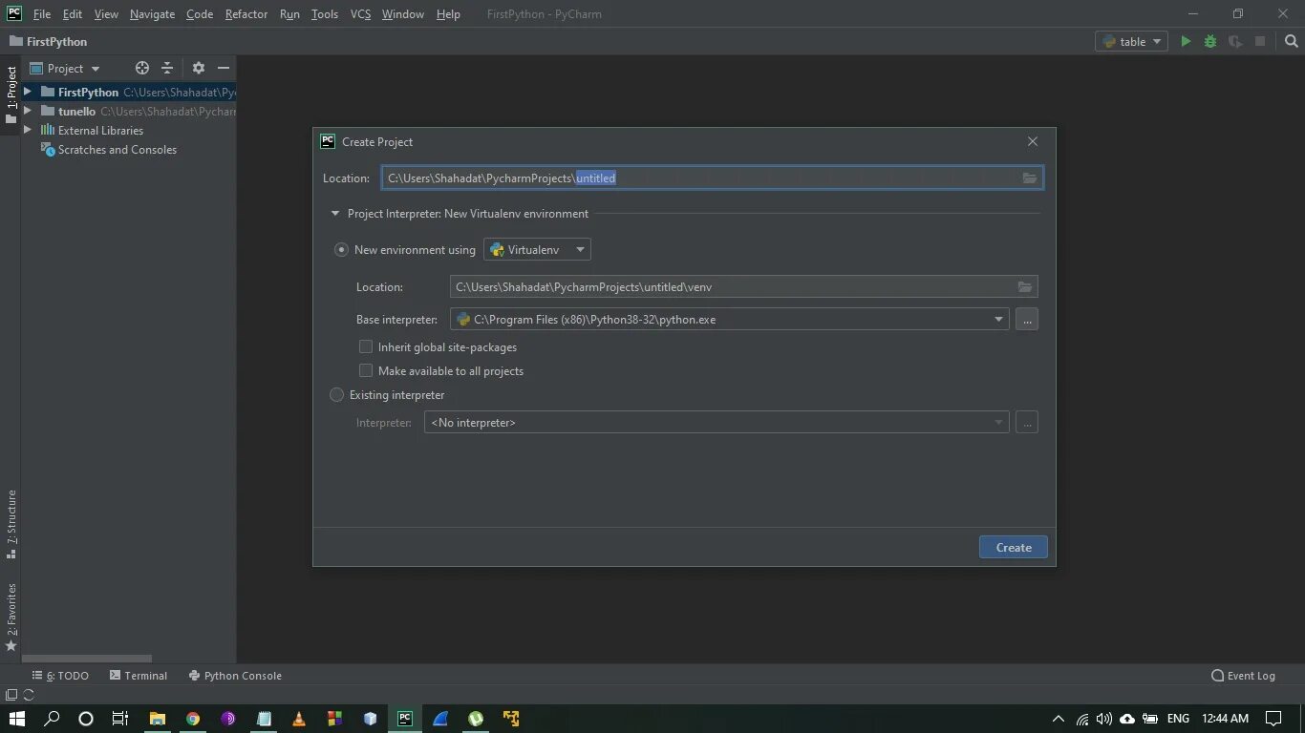
Task: Open the Event Log
Action: 1243,676
